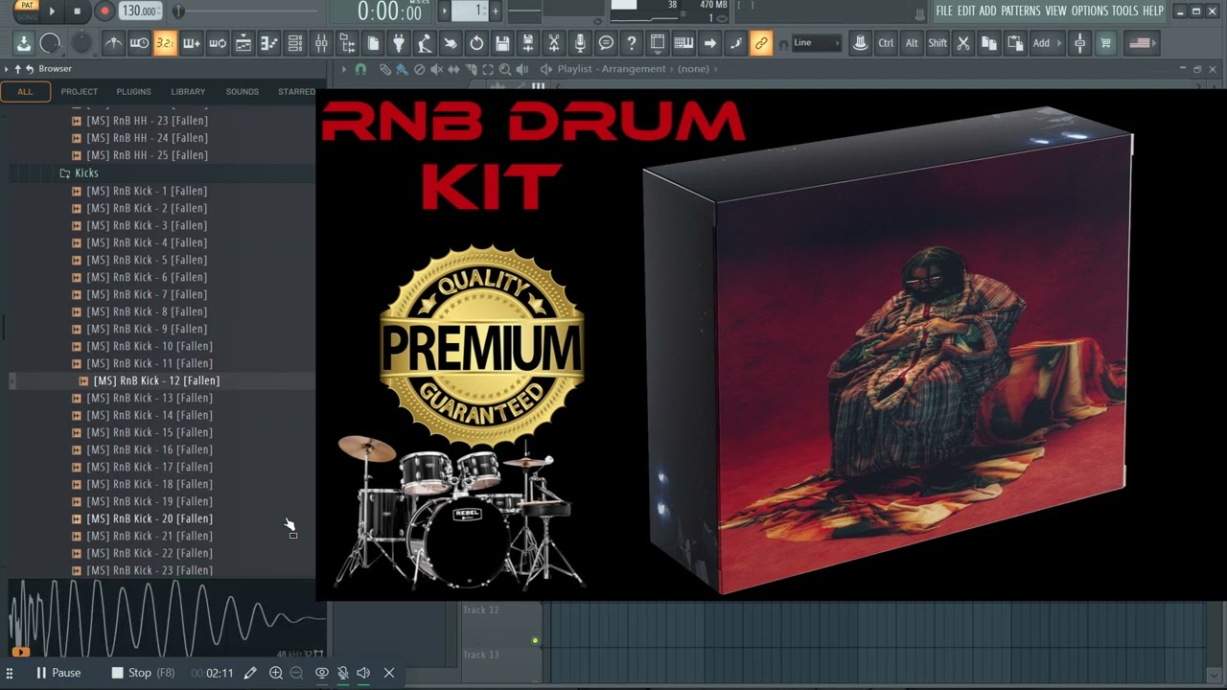Screen dimensions: 1227x690
Task: Select the SOUNDS browser tab
Action: pyautogui.click(x=242, y=92)
